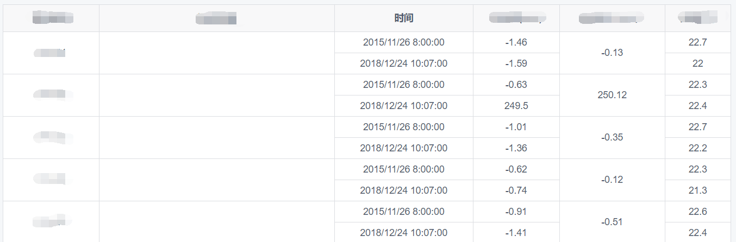Select the merged cell showing -0.35
Screen dimensions: 736x242
(x=612, y=137)
